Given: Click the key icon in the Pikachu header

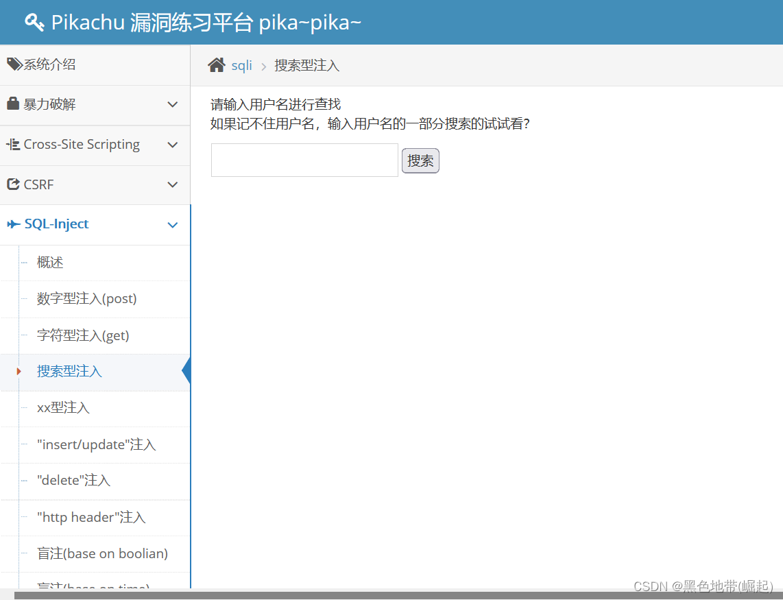Looking at the screenshot, I should tap(34, 23).
